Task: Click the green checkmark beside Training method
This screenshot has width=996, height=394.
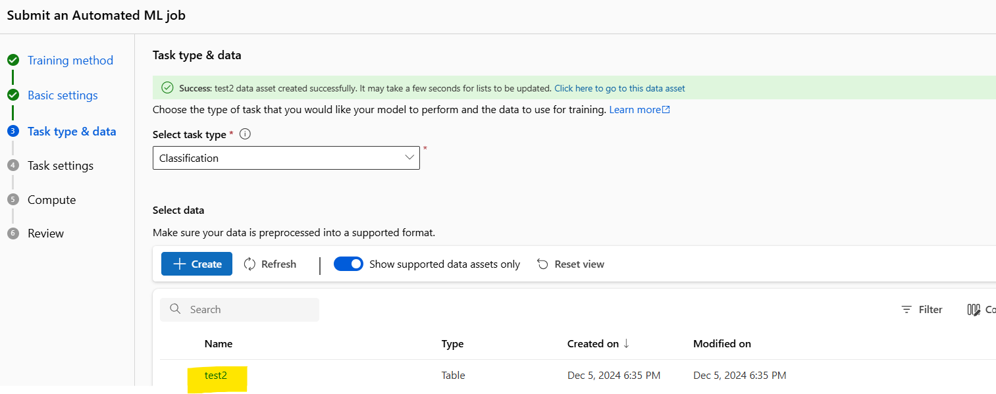Action: tap(13, 60)
